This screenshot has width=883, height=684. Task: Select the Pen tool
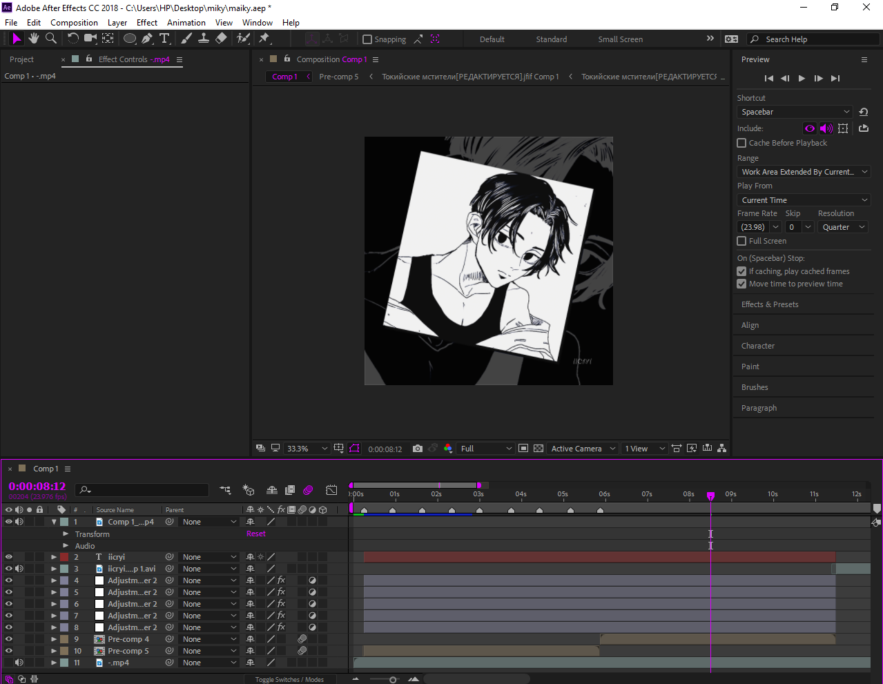tap(147, 39)
